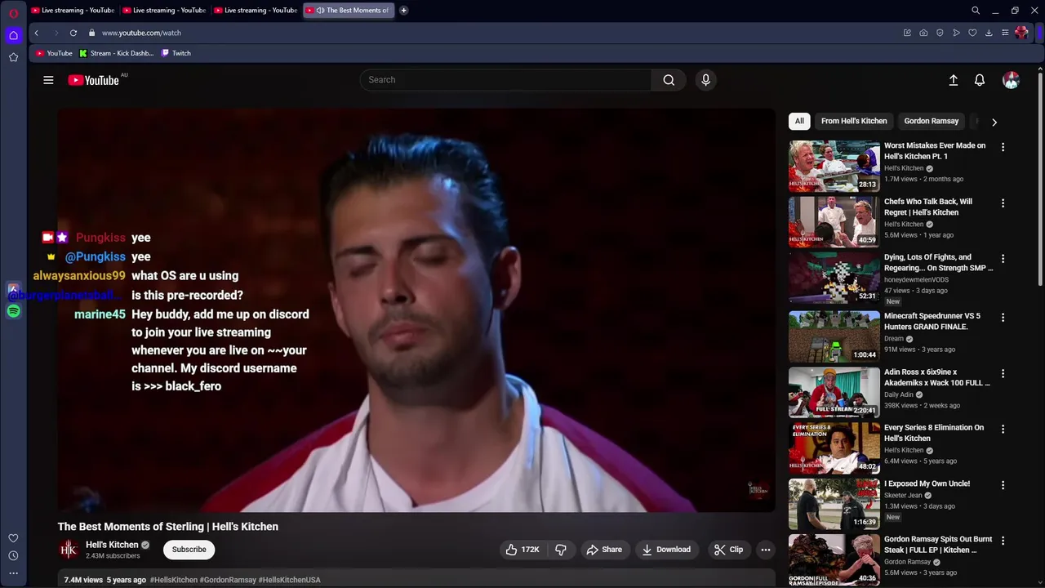Open options for Gordon Ramsay Spits Out video
The image size is (1045, 588).
(x=1003, y=541)
